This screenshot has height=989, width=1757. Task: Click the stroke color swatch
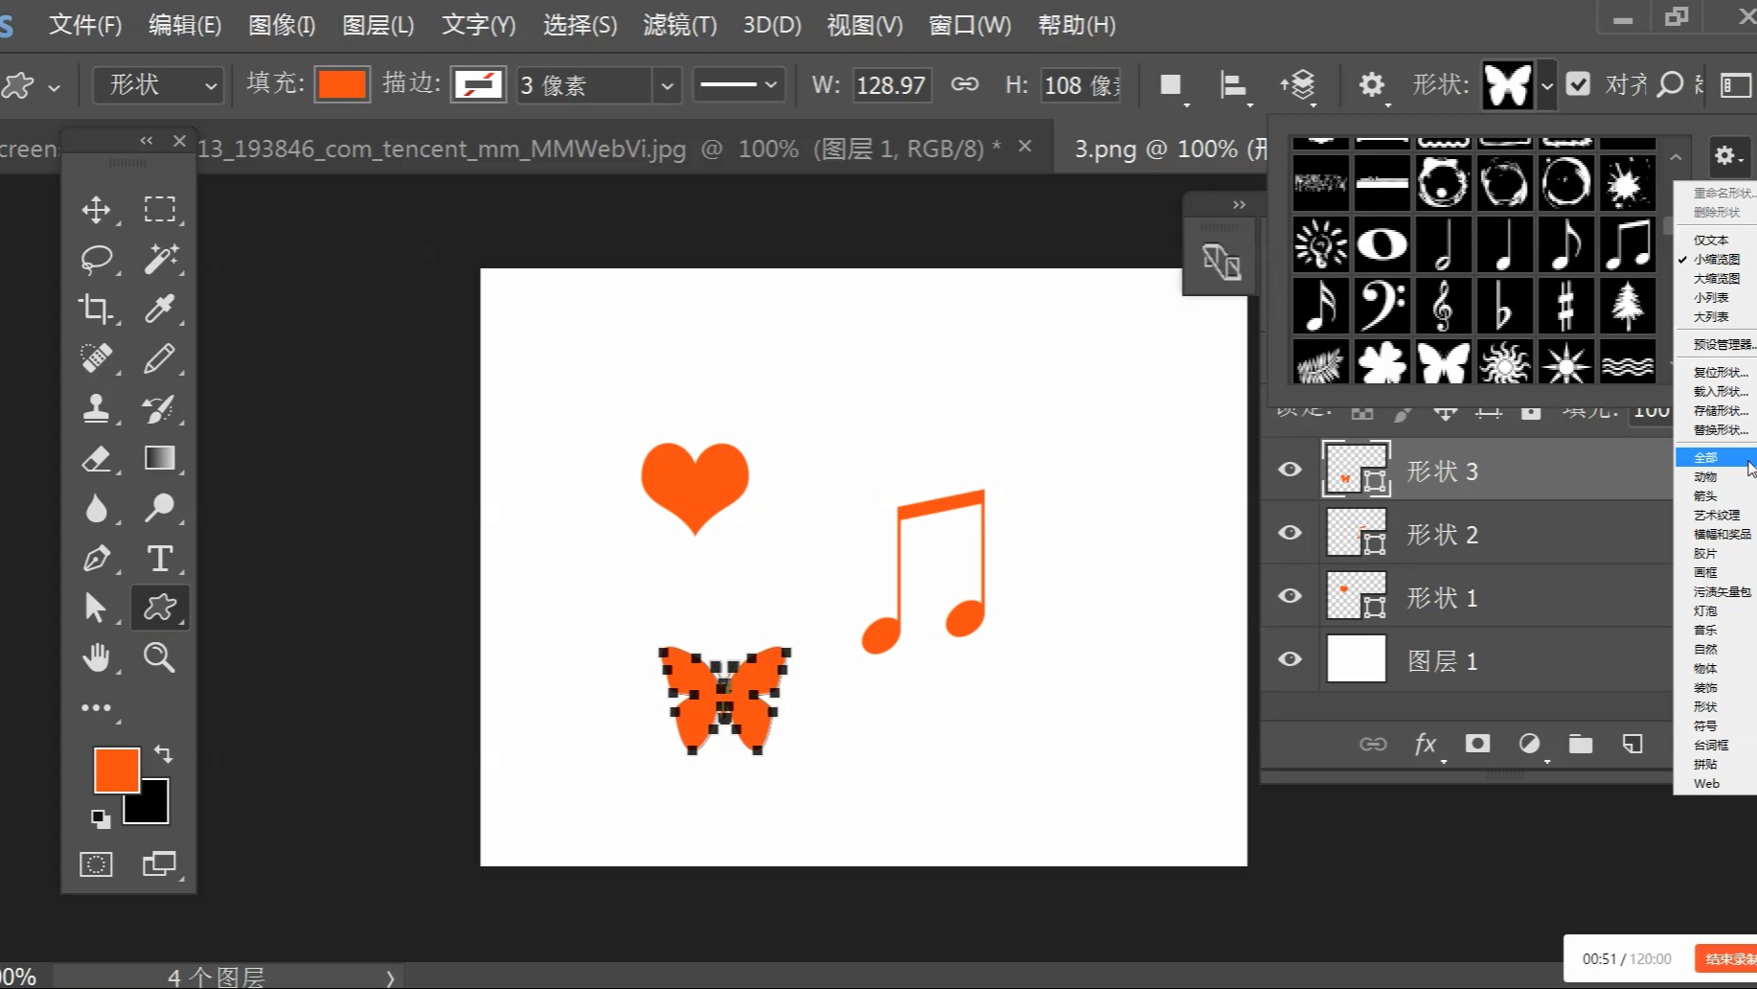(x=479, y=85)
